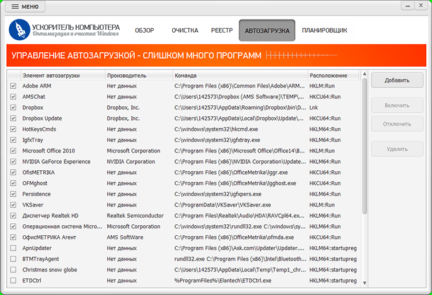The image size is (432, 295).
Task: Sort by the Расположение column header
Action: coord(333,75)
